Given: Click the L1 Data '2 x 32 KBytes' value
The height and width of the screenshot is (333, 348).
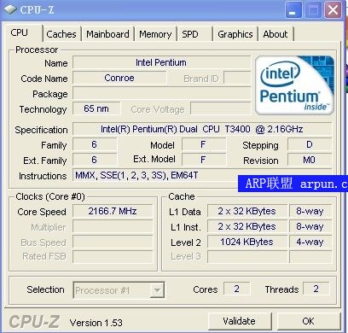Looking at the screenshot, I should point(247,211).
